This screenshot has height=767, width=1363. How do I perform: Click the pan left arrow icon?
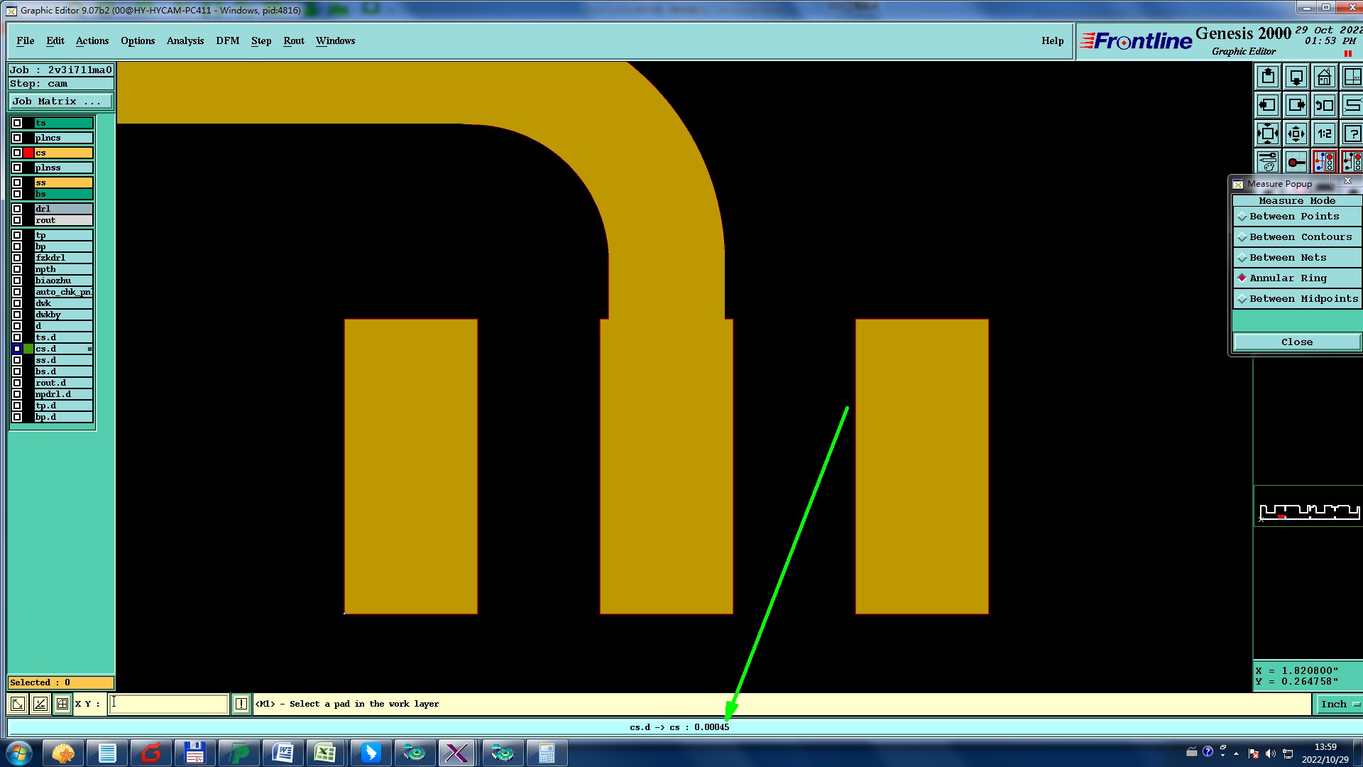click(x=1268, y=105)
